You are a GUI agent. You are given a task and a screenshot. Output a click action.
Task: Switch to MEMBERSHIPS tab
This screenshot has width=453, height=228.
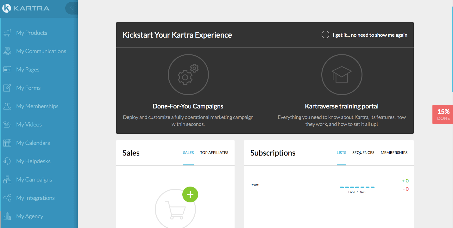pos(394,152)
